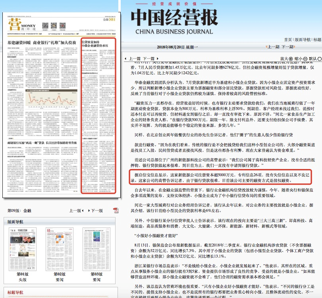Screen dimensions: 322x298
Task: Select the 基建融资回暖 headline on the page image
Action: (42, 43)
